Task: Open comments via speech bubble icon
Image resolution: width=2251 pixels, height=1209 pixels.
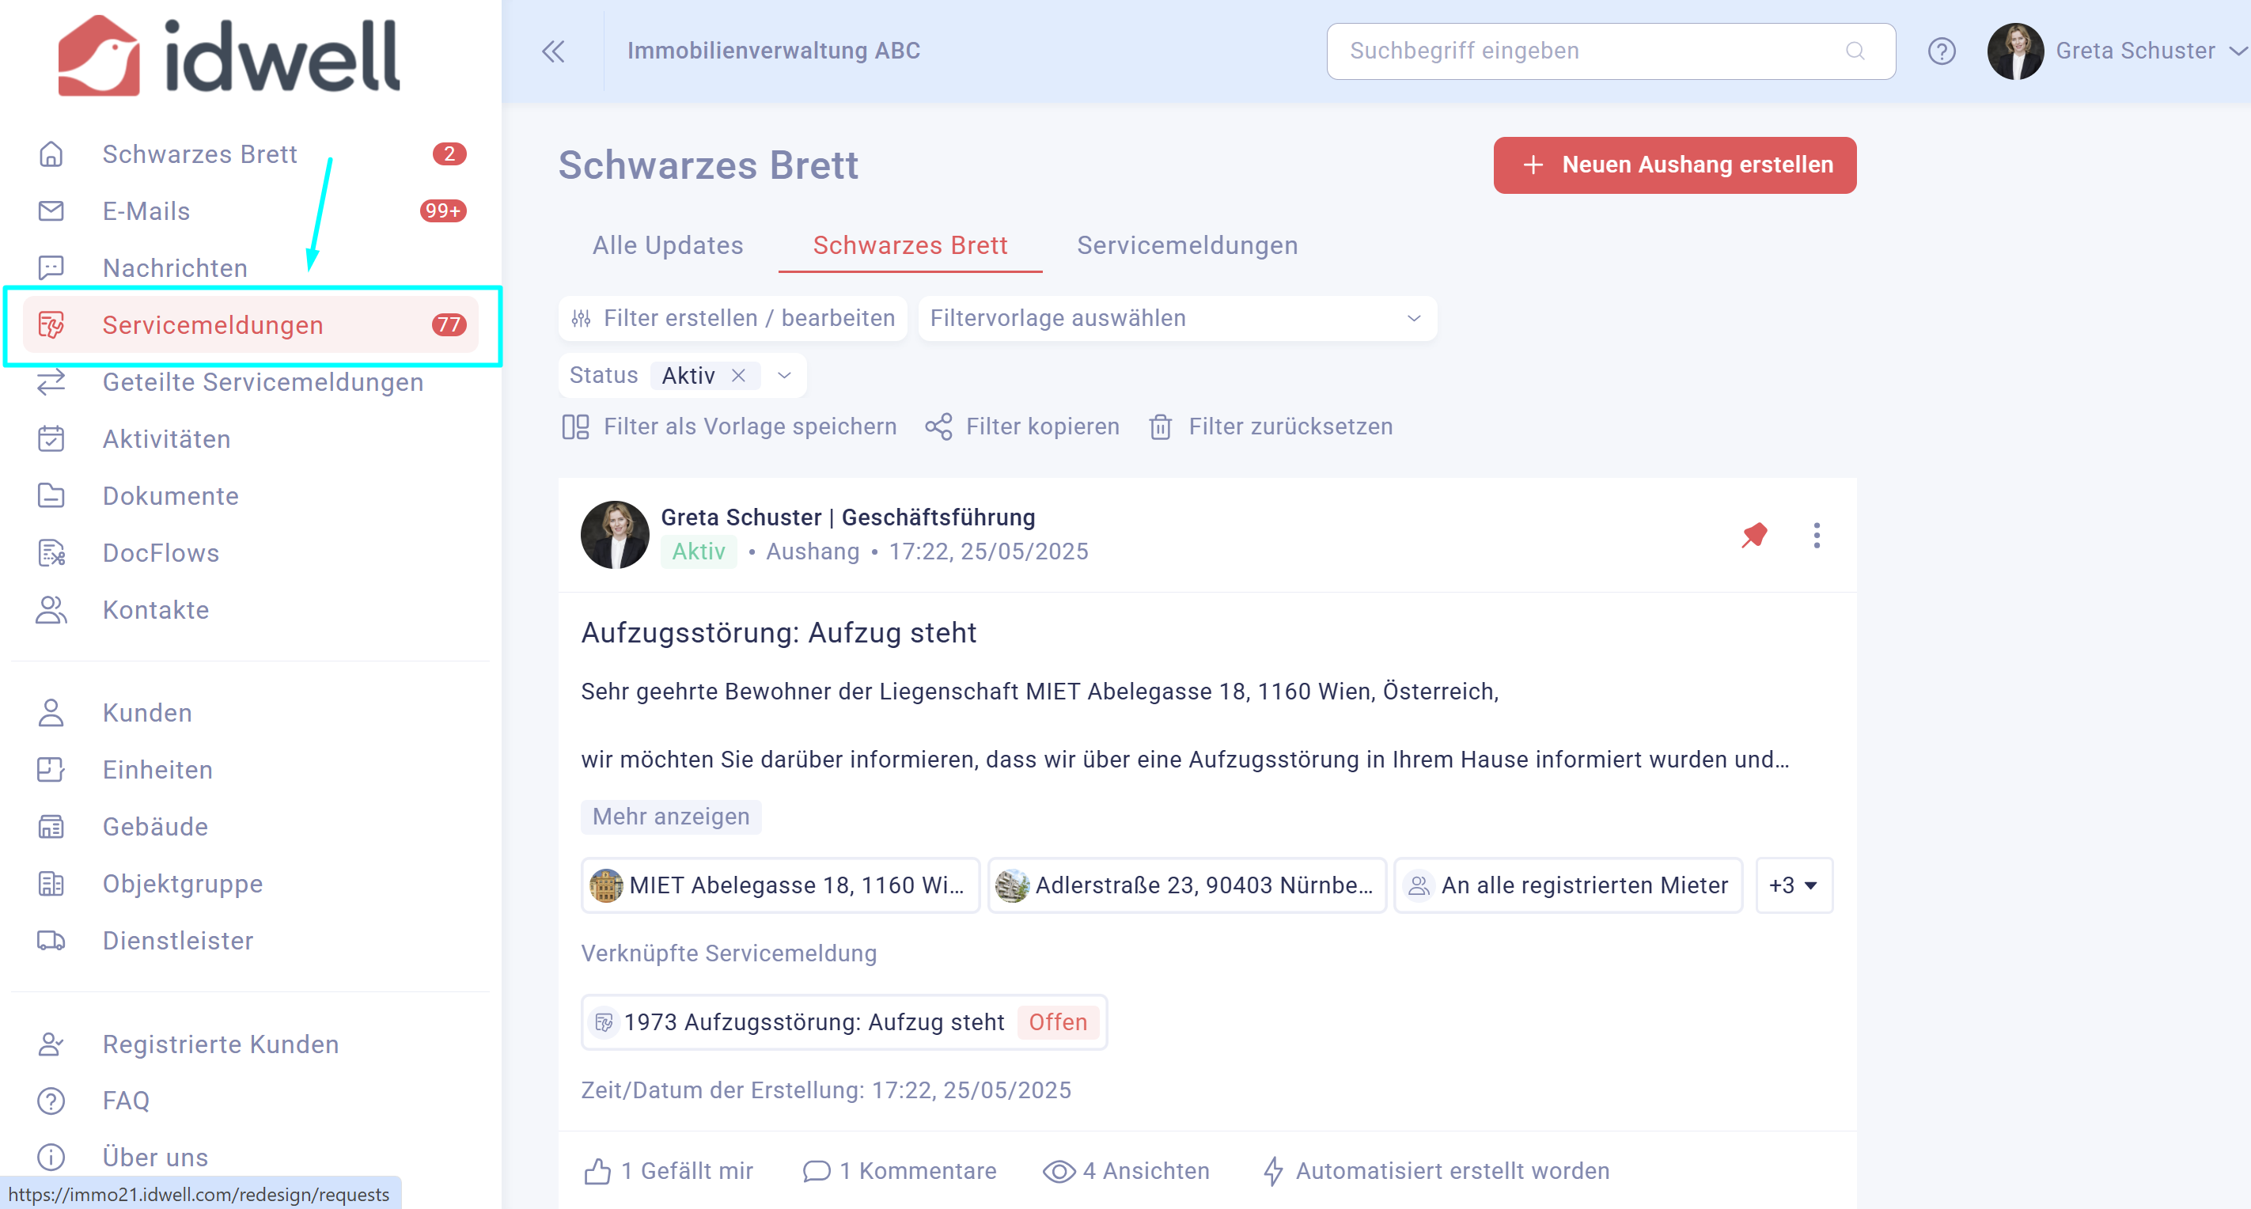Action: pyautogui.click(x=817, y=1170)
